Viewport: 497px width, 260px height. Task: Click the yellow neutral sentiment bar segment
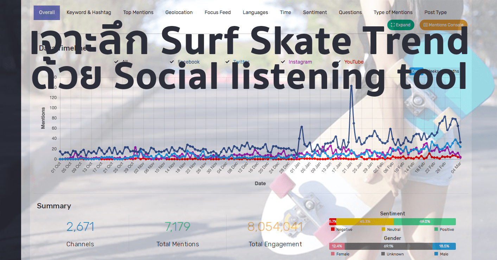pyautogui.click(x=364, y=222)
